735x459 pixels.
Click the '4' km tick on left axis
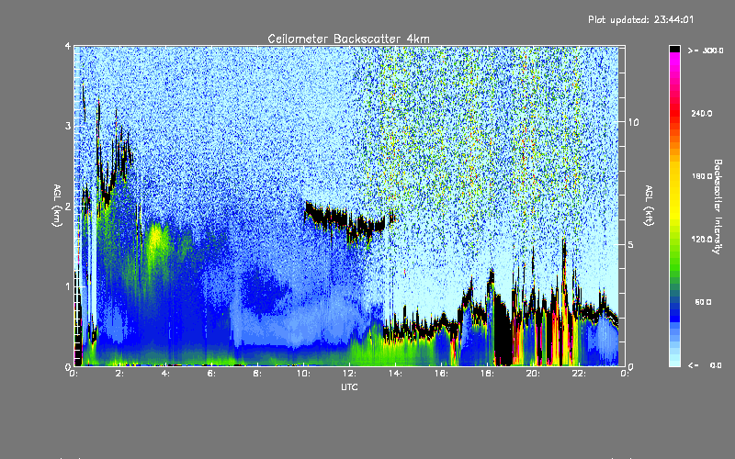pos(68,46)
